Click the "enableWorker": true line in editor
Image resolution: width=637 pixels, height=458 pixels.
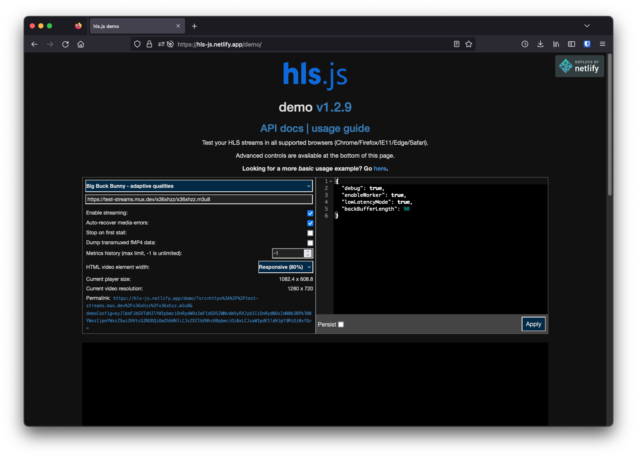(374, 195)
